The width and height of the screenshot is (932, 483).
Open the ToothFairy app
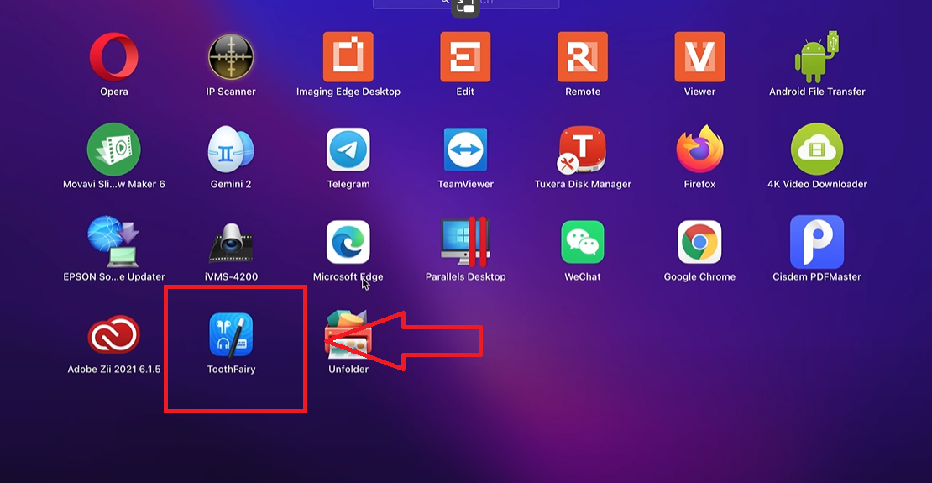231,334
